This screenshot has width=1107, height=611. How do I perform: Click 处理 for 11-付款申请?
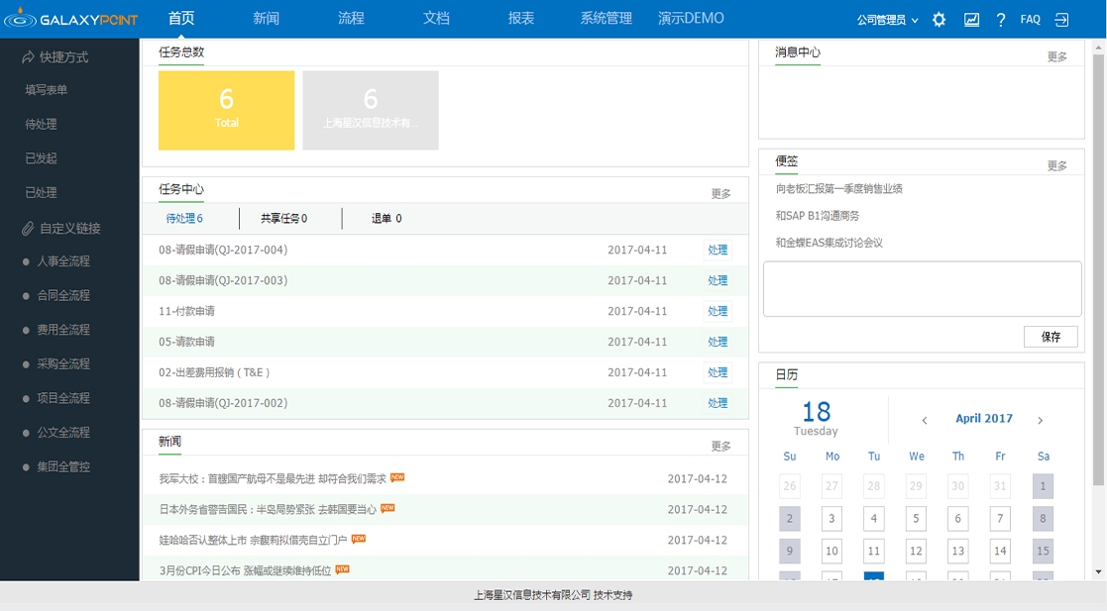click(718, 311)
